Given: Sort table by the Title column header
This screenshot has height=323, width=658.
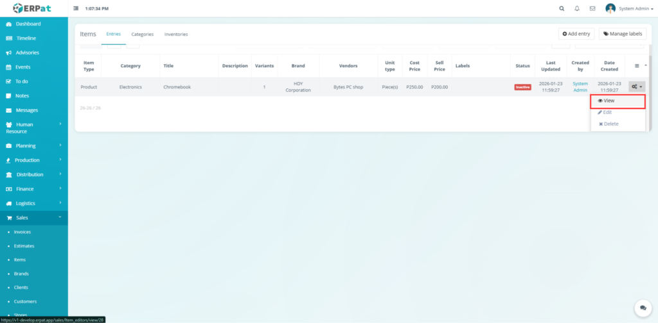Looking at the screenshot, I should pyautogui.click(x=168, y=65).
